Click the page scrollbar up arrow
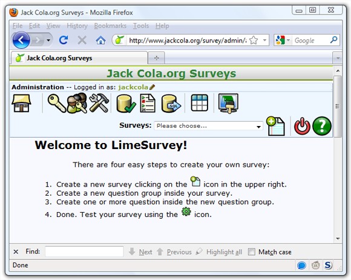 point(338,71)
